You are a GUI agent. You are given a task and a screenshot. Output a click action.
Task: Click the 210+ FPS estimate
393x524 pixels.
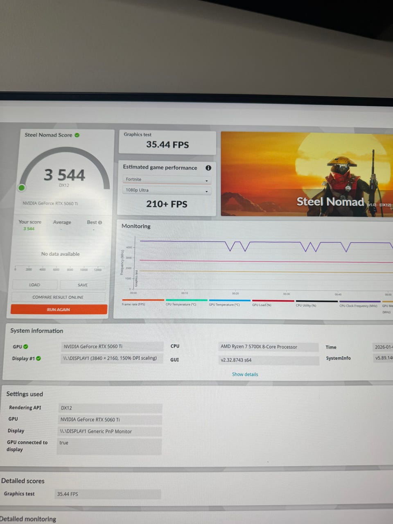pyautogui.click(x=167, y=204)
